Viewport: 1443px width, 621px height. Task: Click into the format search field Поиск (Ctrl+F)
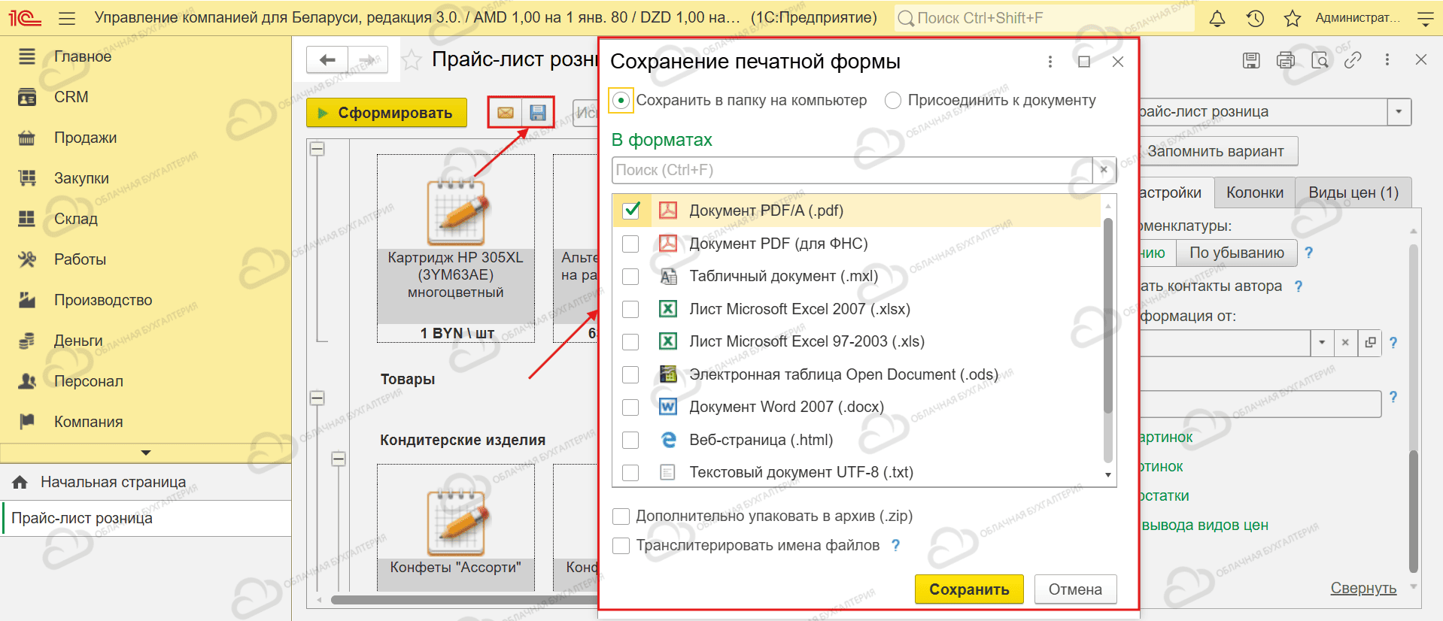click(x=852, y=170)
